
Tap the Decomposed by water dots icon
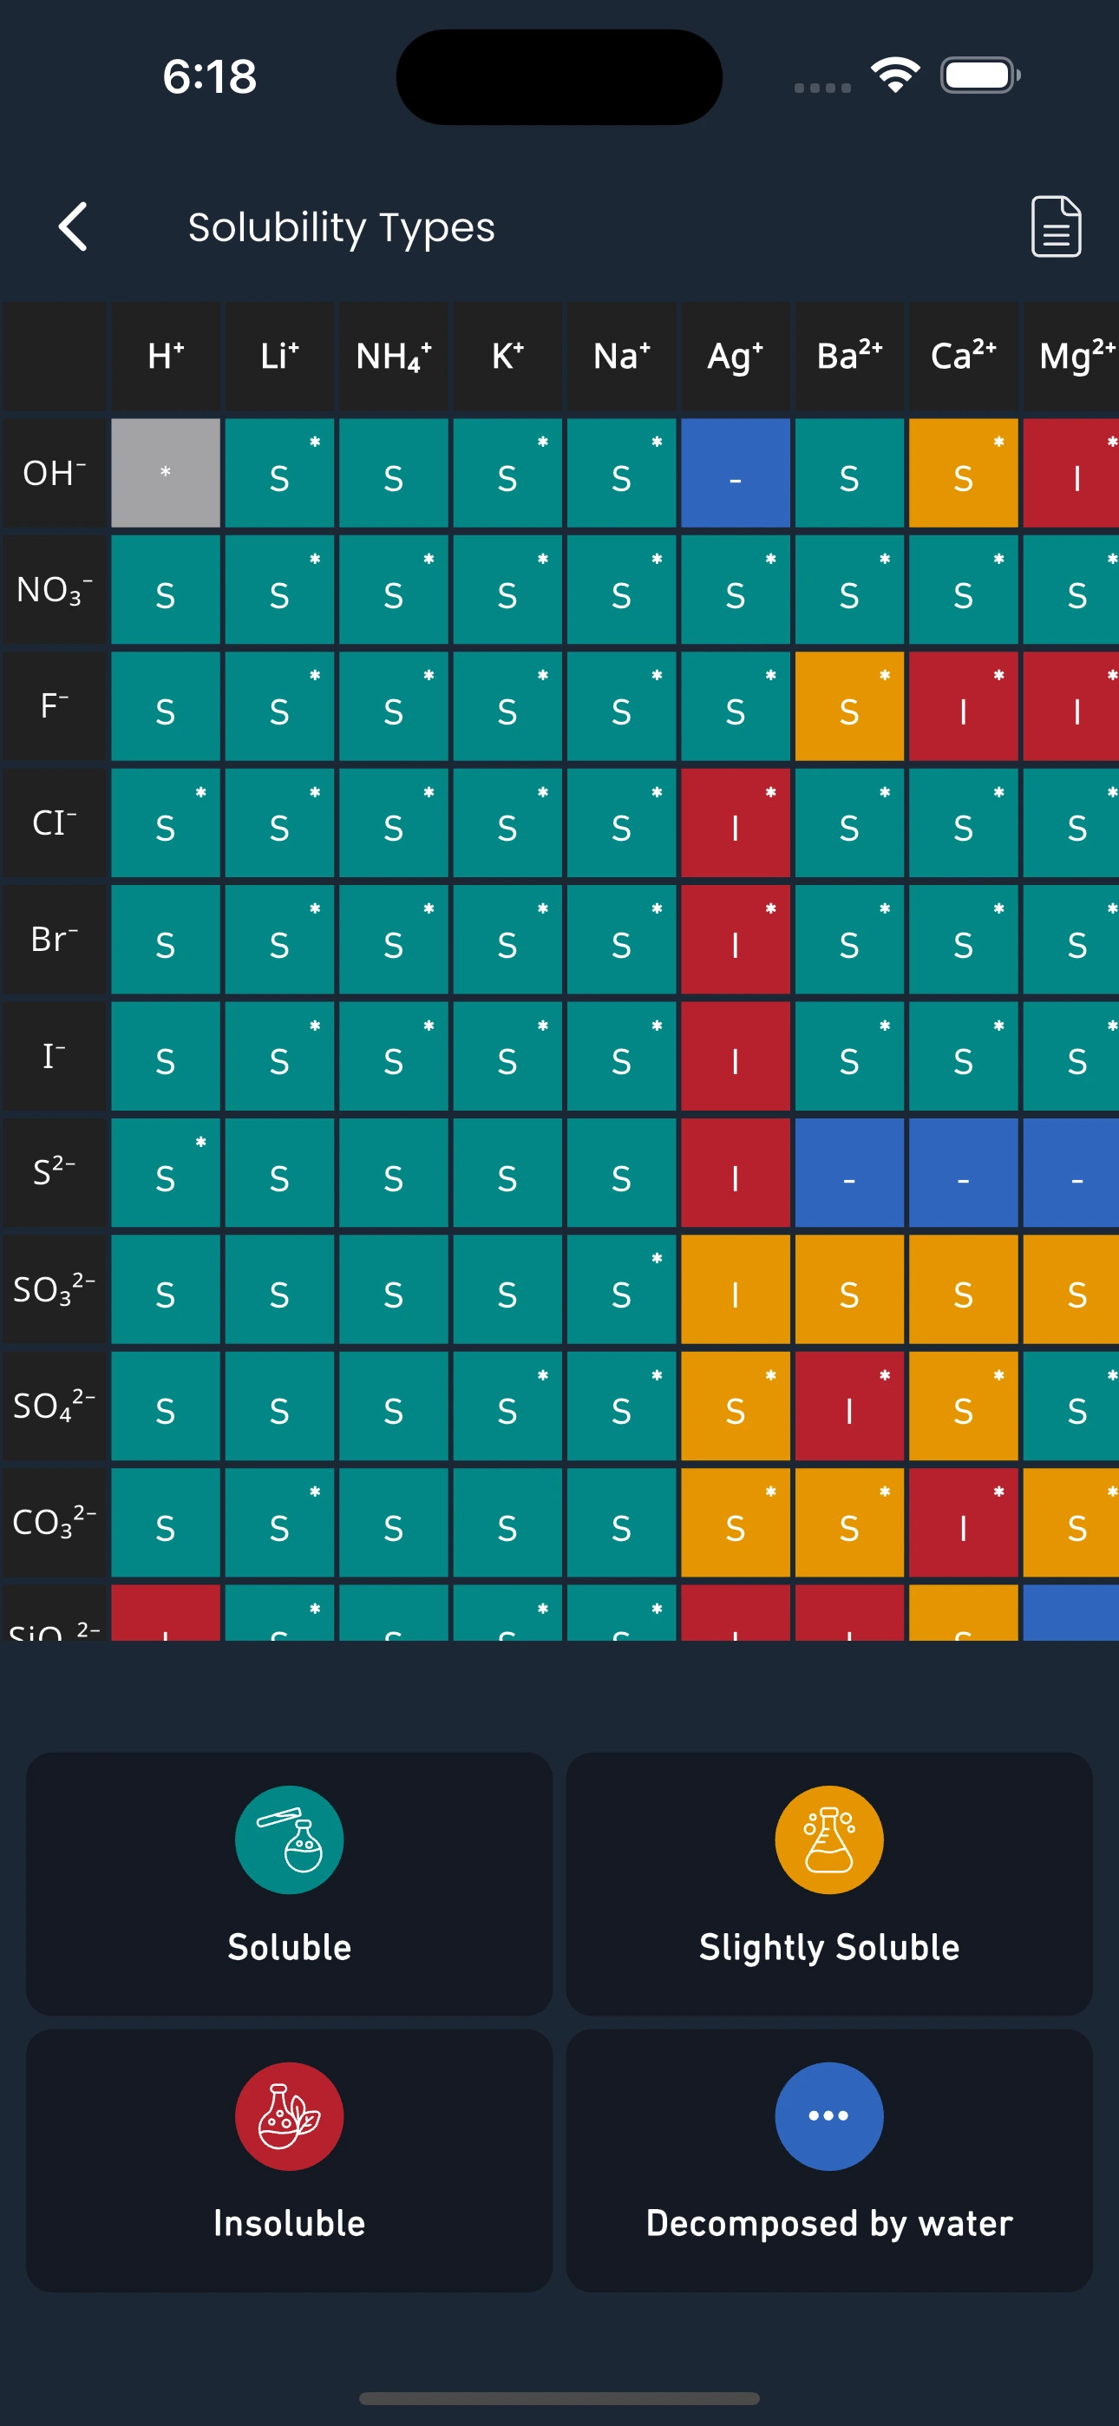(x=828, y=2116)
